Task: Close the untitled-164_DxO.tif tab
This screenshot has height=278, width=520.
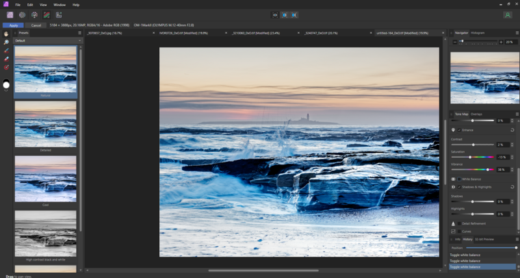Action: coord(443,33)
